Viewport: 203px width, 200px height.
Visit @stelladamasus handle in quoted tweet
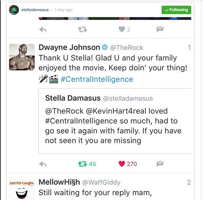(128, 98)
